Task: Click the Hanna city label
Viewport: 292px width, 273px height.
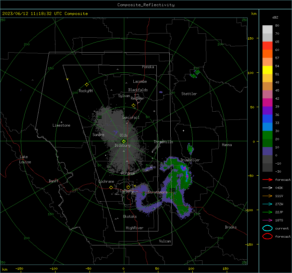Action: pos(227,145)
